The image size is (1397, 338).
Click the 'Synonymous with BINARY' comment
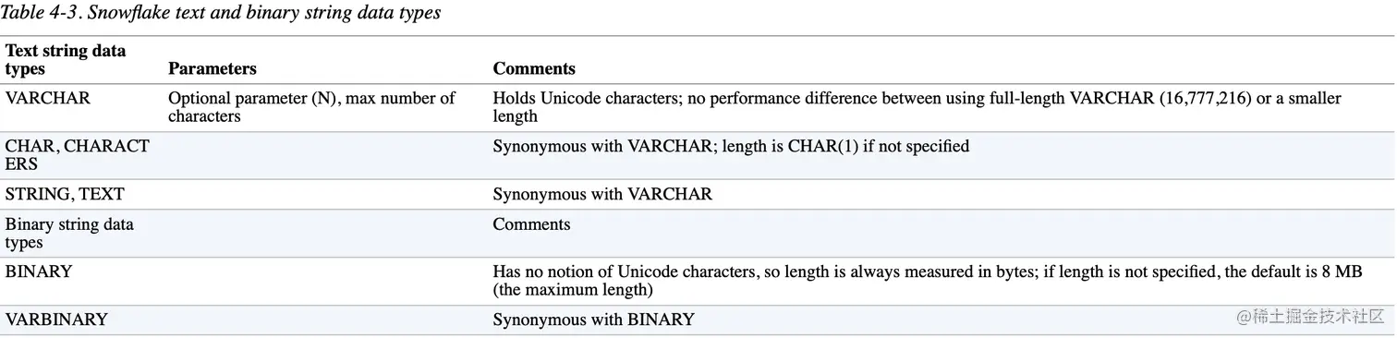pyautogui.click(x=593, y=320)
